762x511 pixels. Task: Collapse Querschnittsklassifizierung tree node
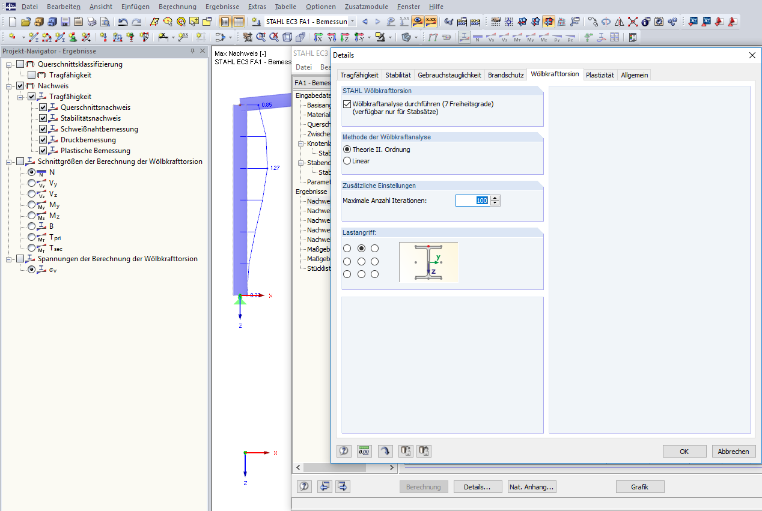(x=9, y=64)
